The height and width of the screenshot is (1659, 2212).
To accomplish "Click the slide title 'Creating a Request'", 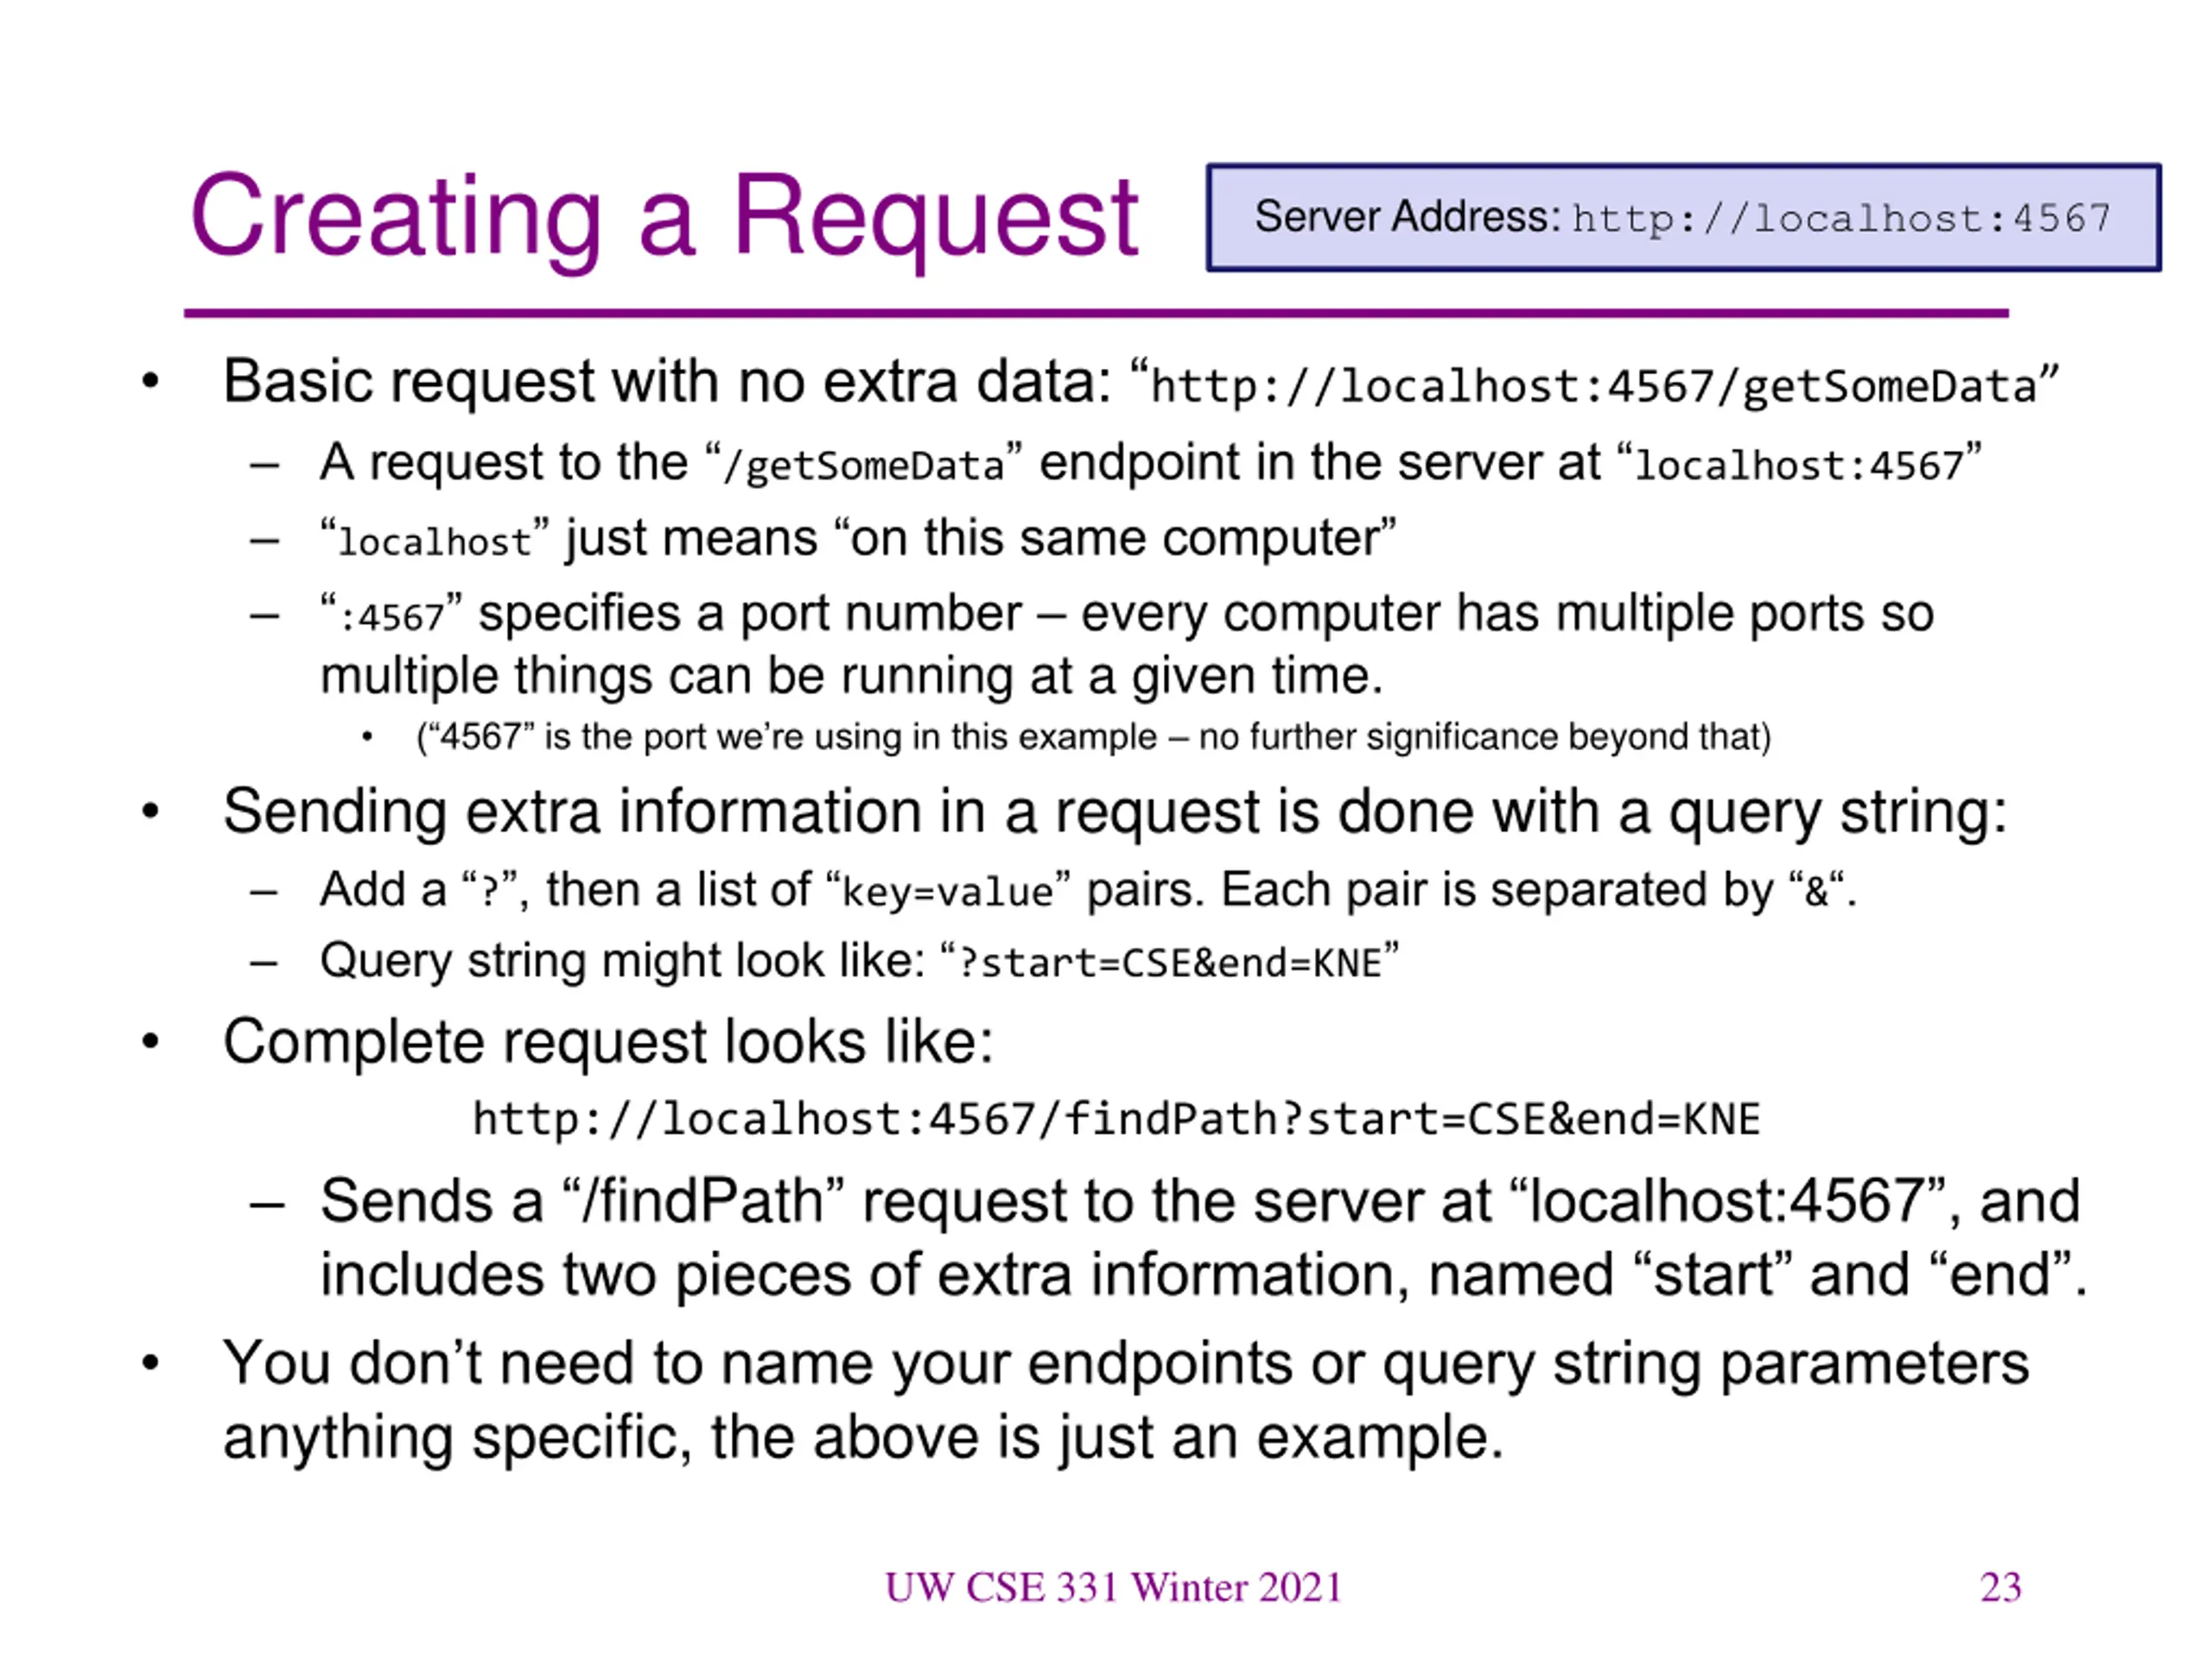I will point(664,218).
